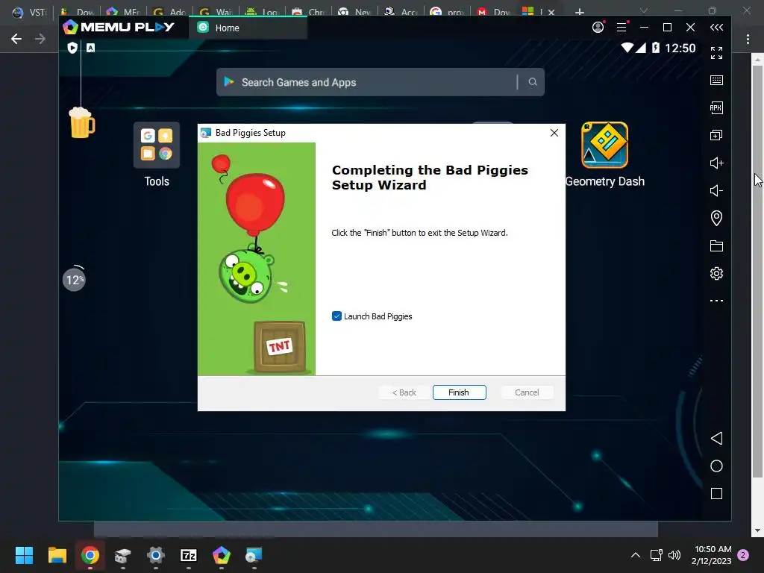This screenshot has height=573, width=764.
Task: Open the multi-instance manager icon
Action: pyautogui.click(x=716, y=135)
